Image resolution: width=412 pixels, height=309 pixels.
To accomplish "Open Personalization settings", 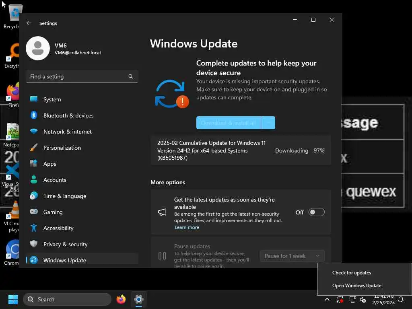I will tap(82, 148).
